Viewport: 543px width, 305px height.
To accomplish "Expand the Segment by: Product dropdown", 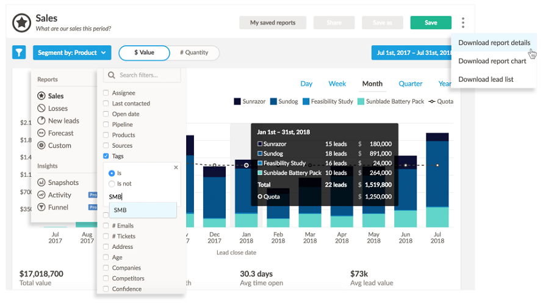I will (72, 52).
